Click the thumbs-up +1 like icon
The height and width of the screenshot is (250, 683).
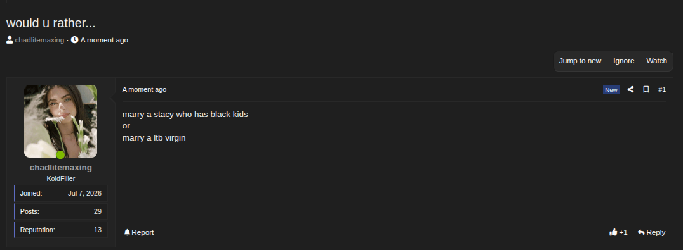pyautogui.click(x=613, y=232)
